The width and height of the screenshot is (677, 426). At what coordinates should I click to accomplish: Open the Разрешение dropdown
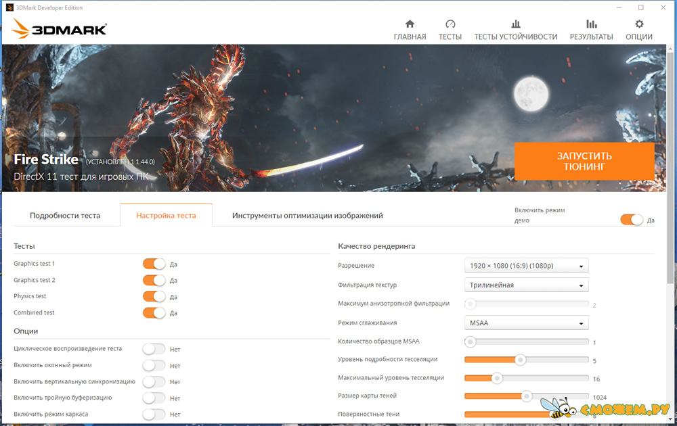pyautogui.click(x=526, y=266)
